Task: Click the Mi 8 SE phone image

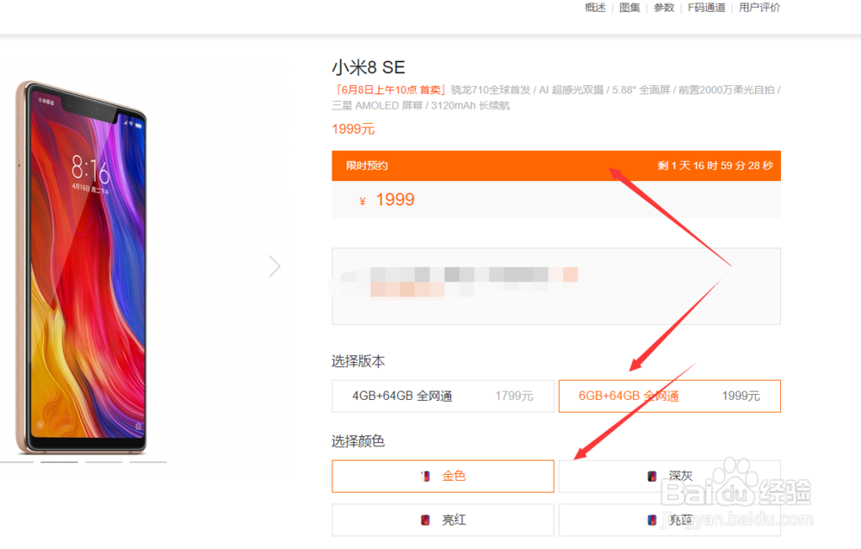Action: tap(81, 268)
